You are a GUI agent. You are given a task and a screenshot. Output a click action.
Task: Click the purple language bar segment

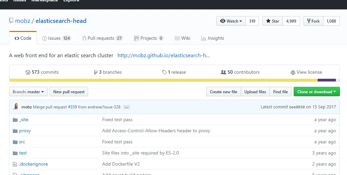[327, 80]
